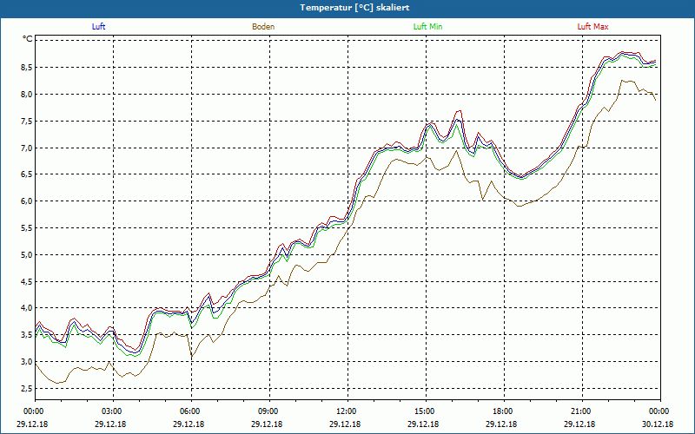
Task: Click the 5,5 tick label on the y-axis
Action: coord(26,227)
